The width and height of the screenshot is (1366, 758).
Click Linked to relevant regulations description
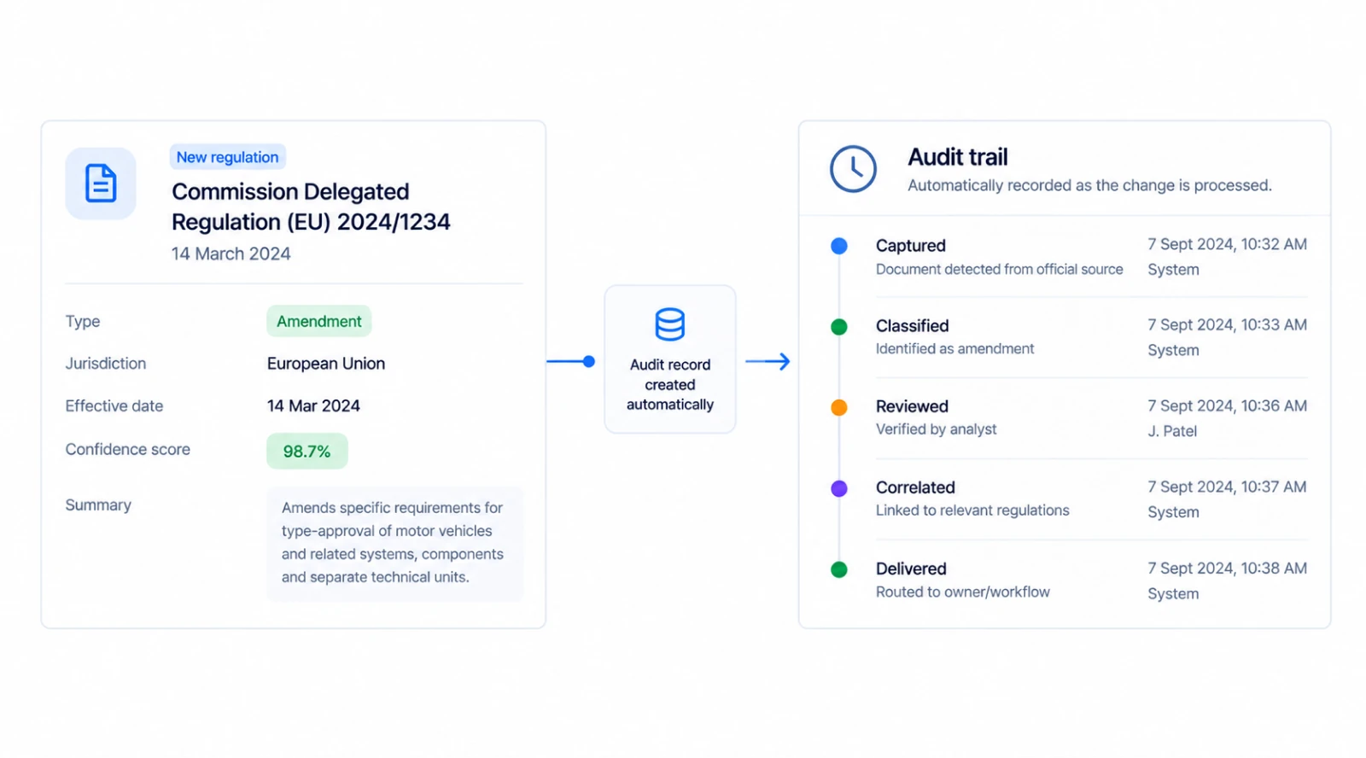(x=972, y=510)
